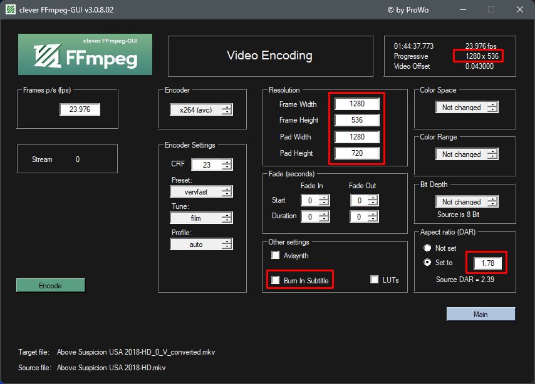Screen dimensions: 535x384
Task: Enable the Avisynth checkbox
Action: (275, 255)
